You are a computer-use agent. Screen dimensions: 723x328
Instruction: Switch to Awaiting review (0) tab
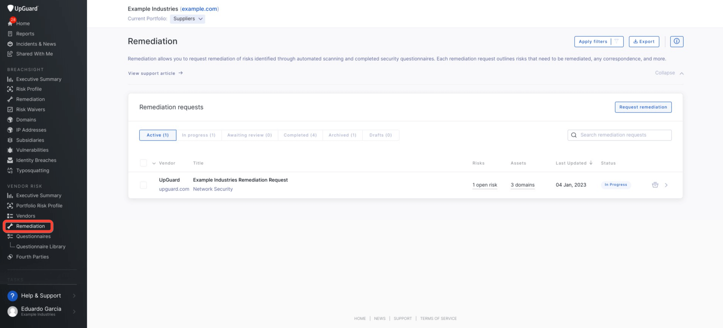250,135
